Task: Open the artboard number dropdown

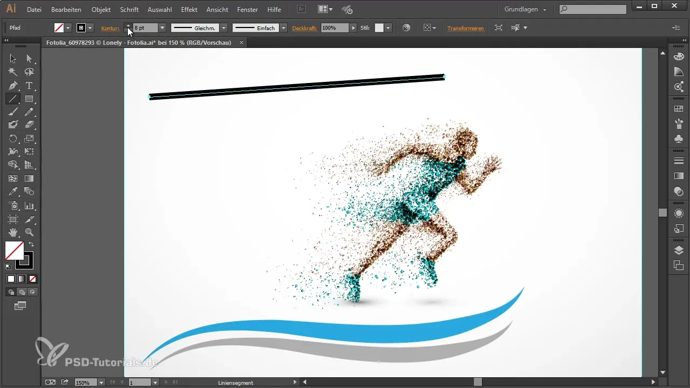Action: 155,383
